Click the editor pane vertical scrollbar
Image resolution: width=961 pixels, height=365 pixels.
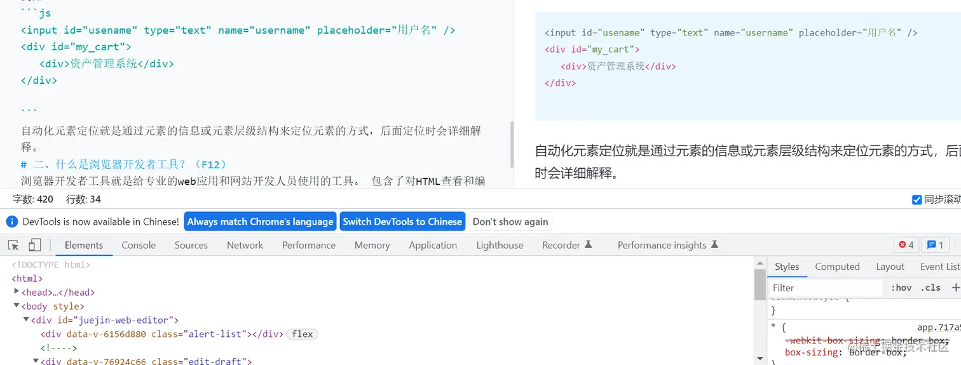(511, 143)
